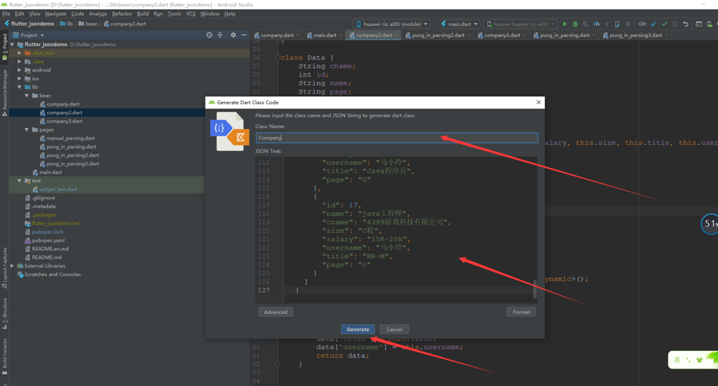This screenshot has width=718, height=386.
Task: Hide the Project panel with the minus icon
Action: coord(244,35)
